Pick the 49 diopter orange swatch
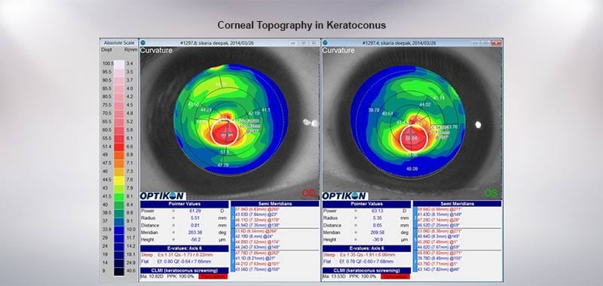The height and width of the screenshot is (286, 603). 119,155
